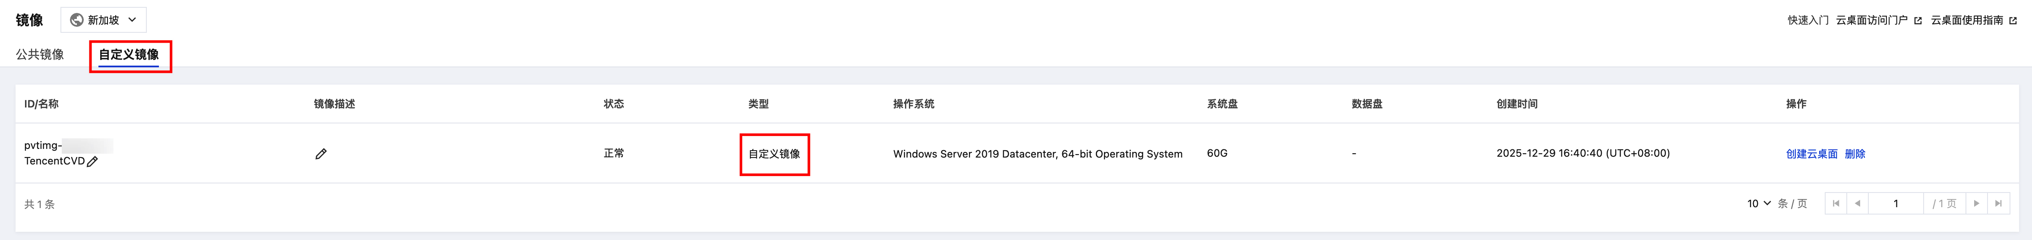The image size is (2032, 240).
Task: Open the 云桌面使用指南 external link
Action: (x=1974, y=21)
